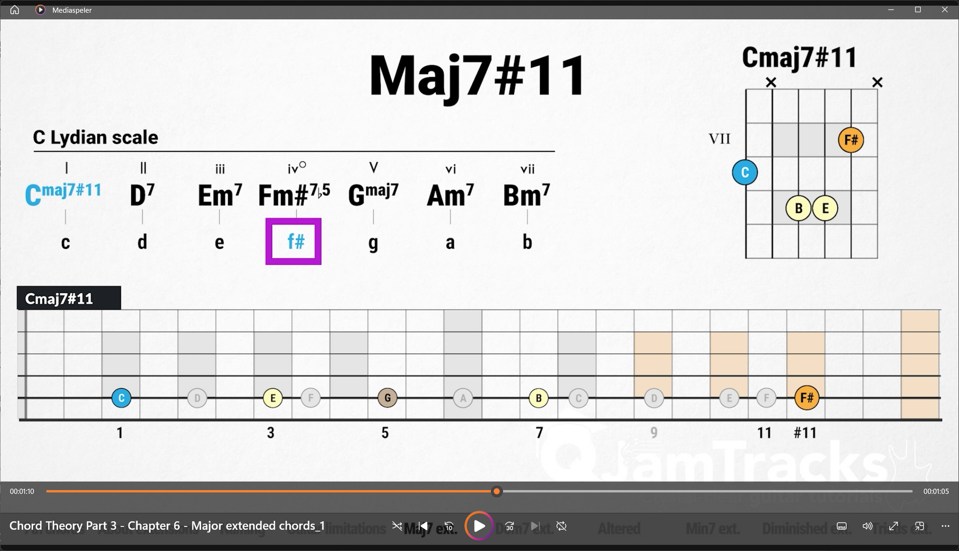Viewport: 959px width, 551px height.
Task: Click the yellow B note on fretboard
Action: 539,398
